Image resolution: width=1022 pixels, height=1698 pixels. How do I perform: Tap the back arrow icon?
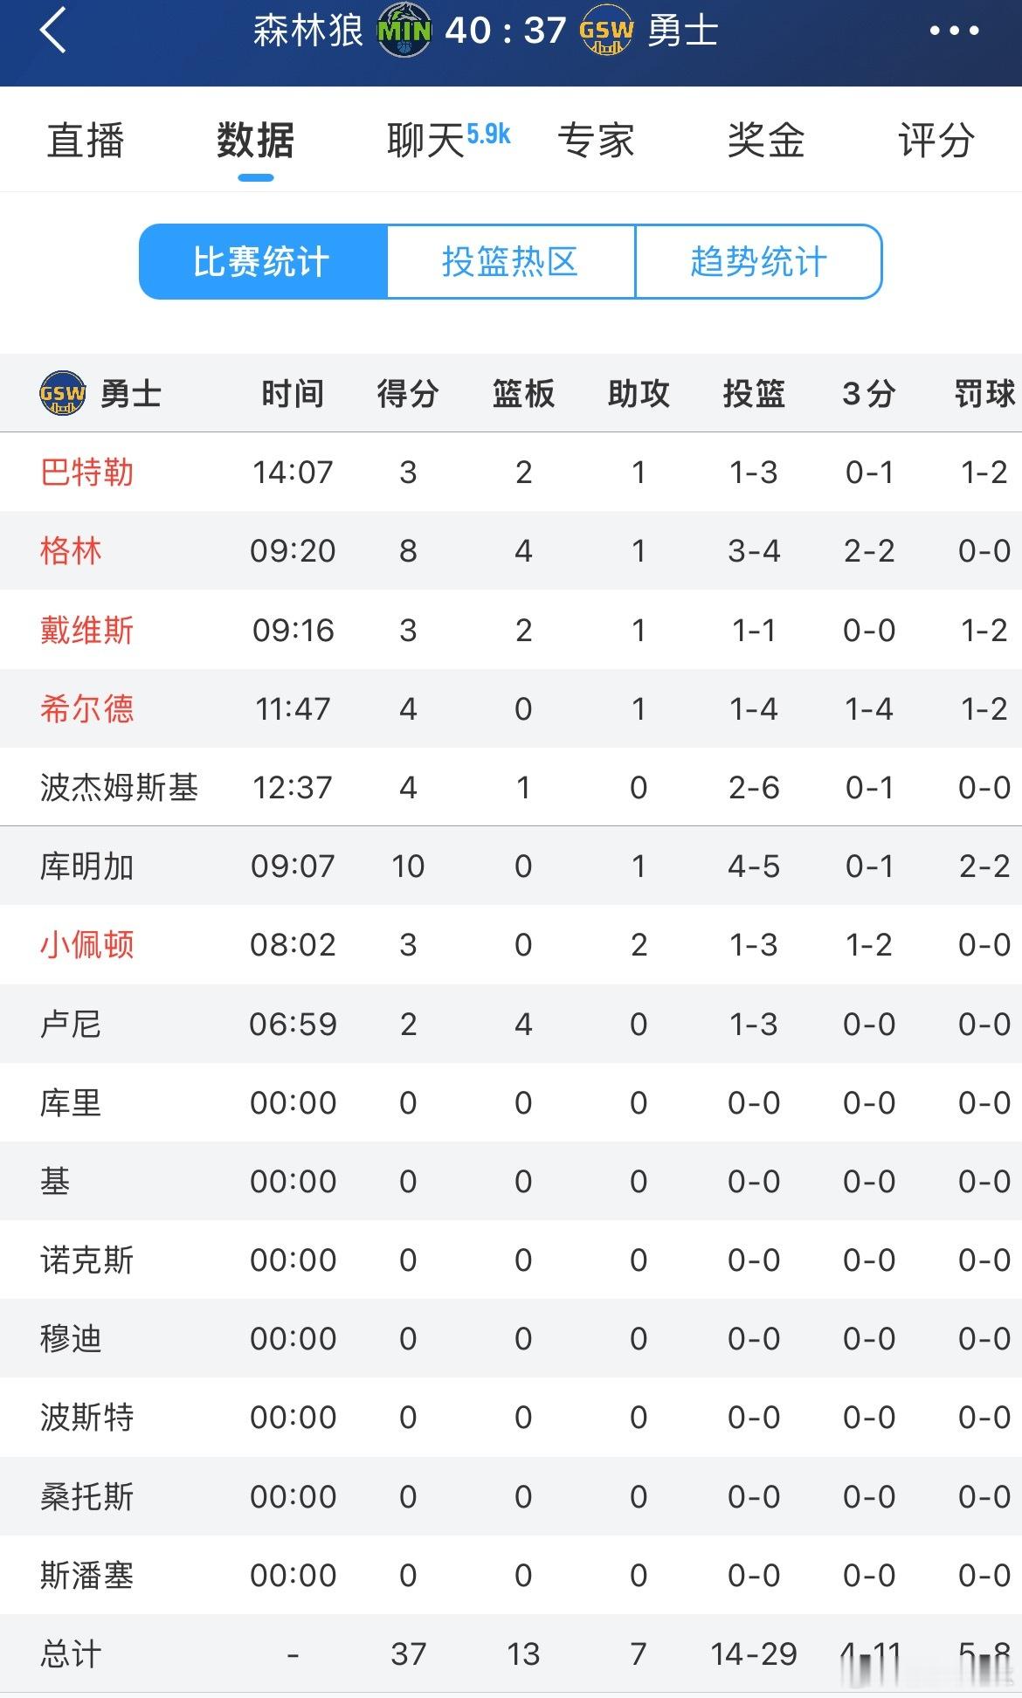[x=53, y=31]
